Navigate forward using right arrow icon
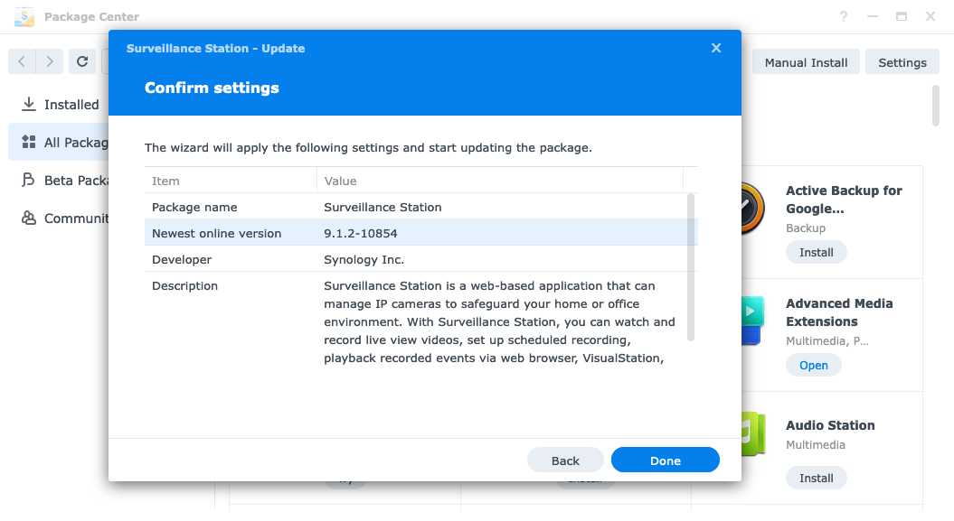This screenshot has height=521, width=954. (50, 61)
